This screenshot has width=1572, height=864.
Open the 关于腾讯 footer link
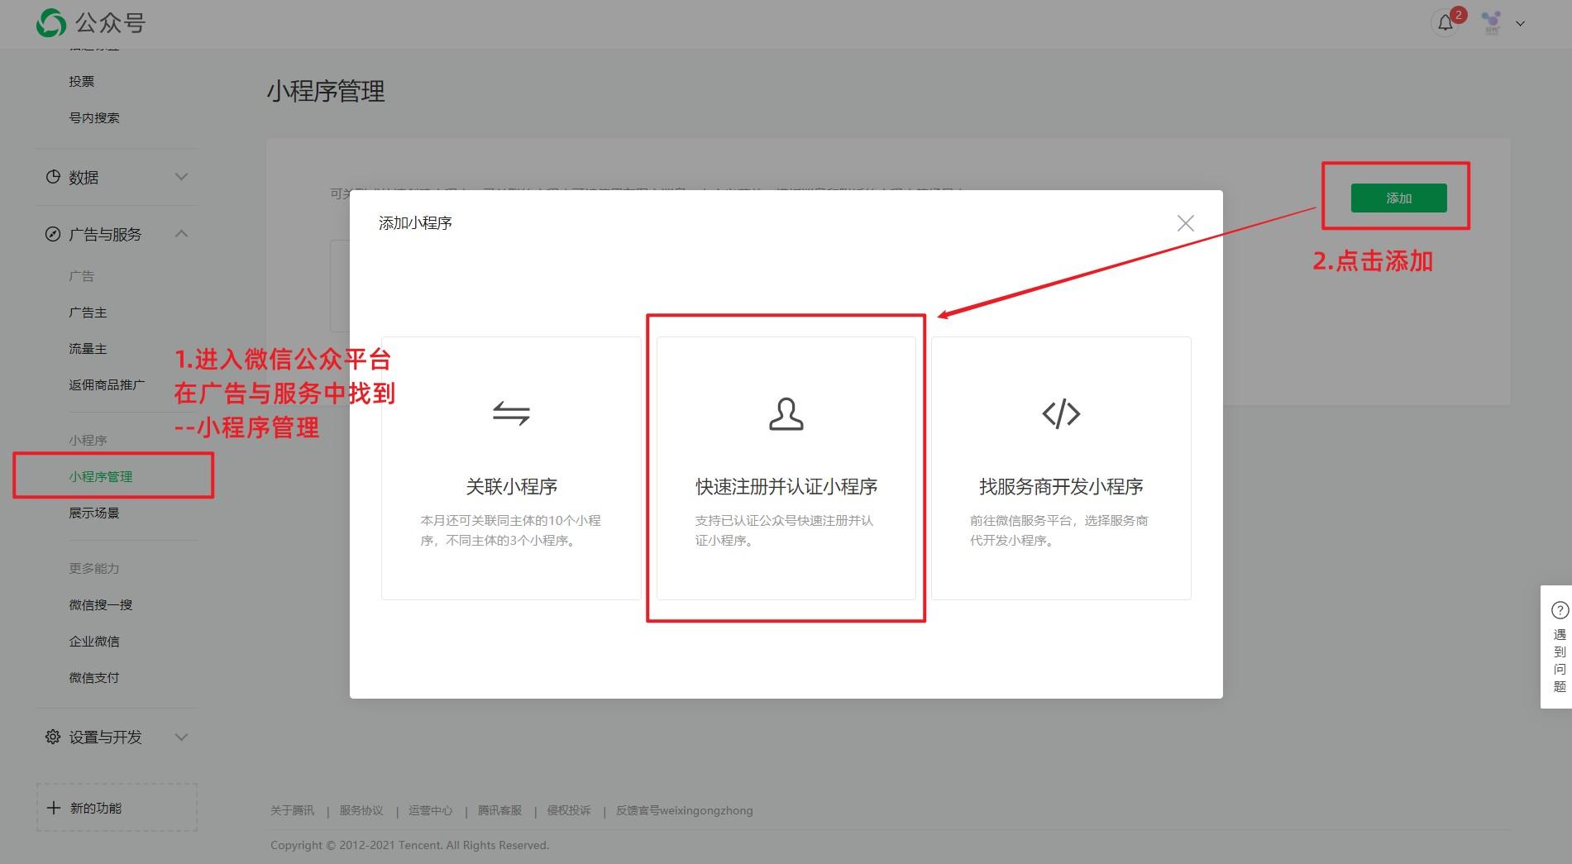click(x=293, y=810)
